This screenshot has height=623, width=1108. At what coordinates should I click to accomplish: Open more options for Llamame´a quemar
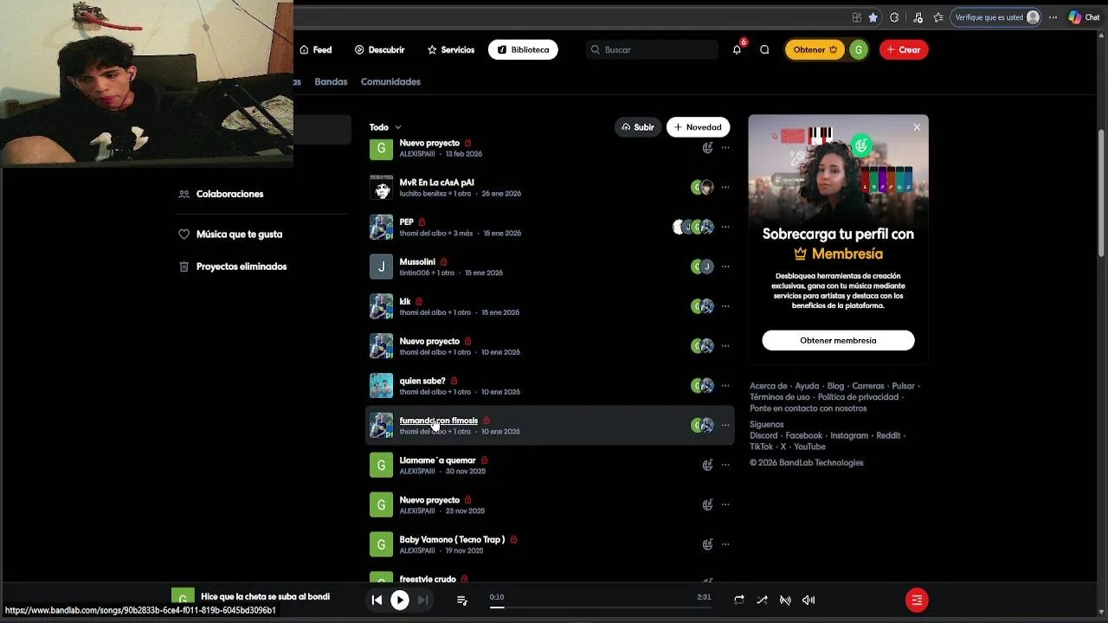(x=725, y=465)
